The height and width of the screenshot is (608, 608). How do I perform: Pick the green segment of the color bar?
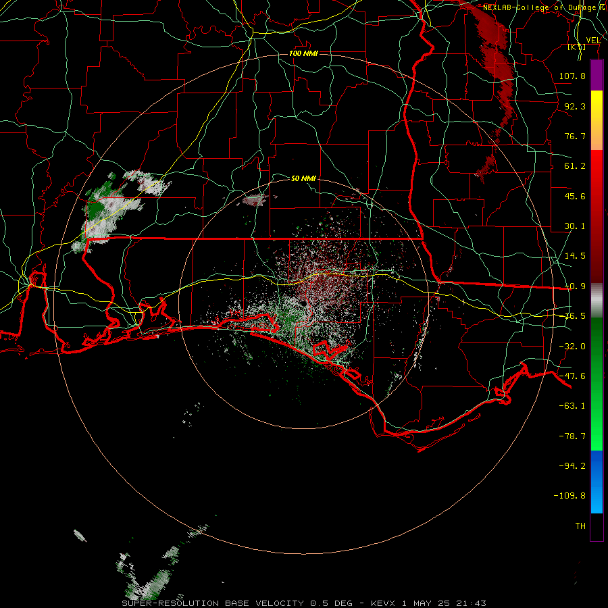(x=597, y=384)
